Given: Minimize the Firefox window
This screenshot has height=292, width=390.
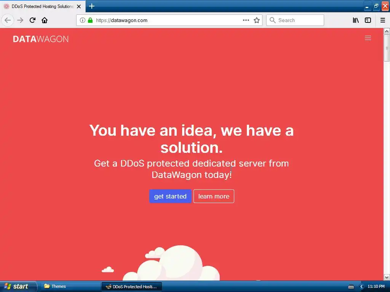Looking at the screenshot, I should [367, 6].
